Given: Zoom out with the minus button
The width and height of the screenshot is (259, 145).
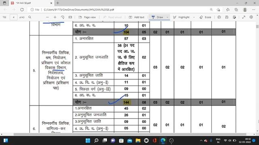Looking at the screenshot, I should click(x=47, y=17).
